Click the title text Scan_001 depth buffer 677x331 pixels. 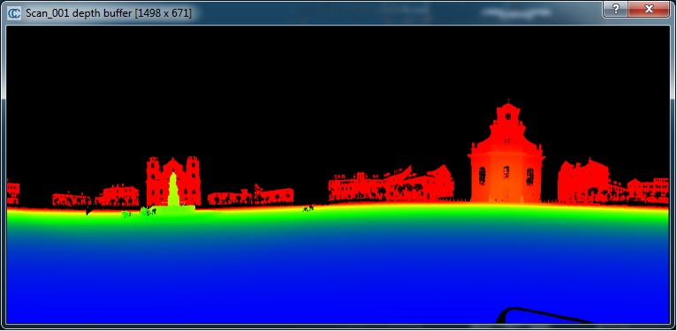coord(79,13)
